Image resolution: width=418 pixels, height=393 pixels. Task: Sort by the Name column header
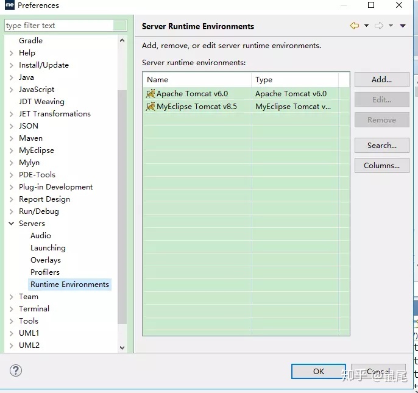(197, 79)
